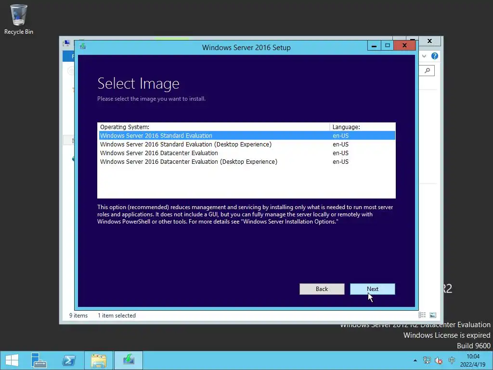The image size is (493, 370).
Task: Click the Operating System column header
Action: [214, 127]
